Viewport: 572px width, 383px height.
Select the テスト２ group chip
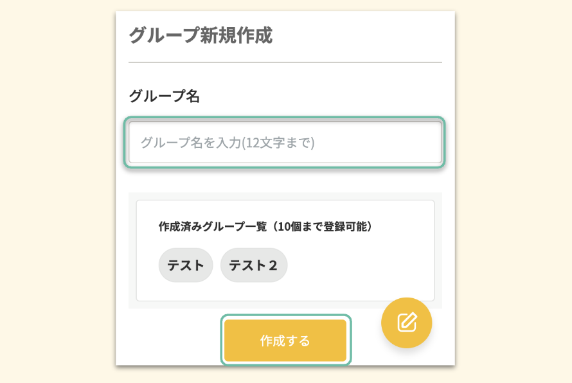pos(254,265)
